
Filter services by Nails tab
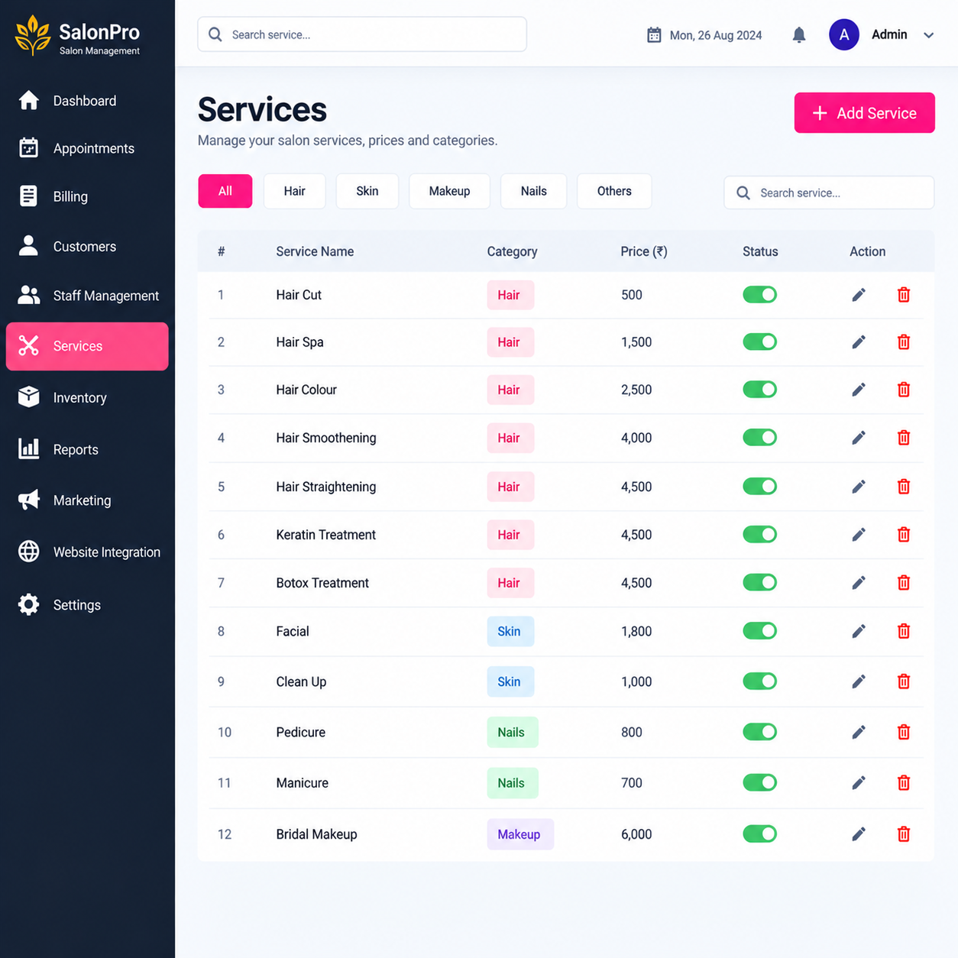coord(534,191)
